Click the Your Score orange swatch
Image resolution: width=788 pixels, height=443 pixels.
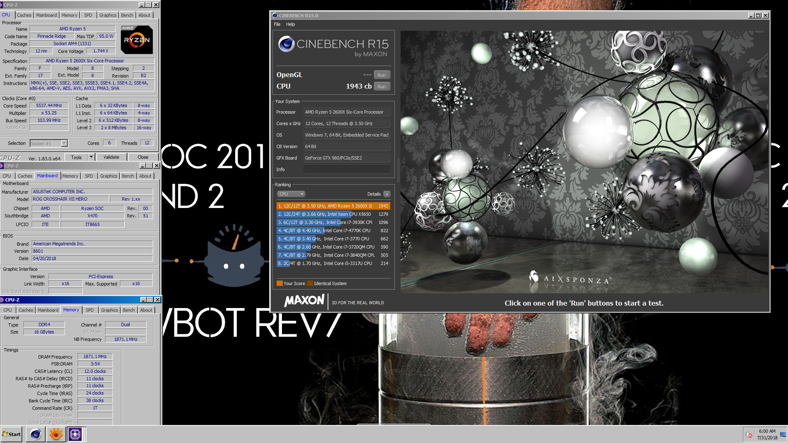(x=279, y=283)
